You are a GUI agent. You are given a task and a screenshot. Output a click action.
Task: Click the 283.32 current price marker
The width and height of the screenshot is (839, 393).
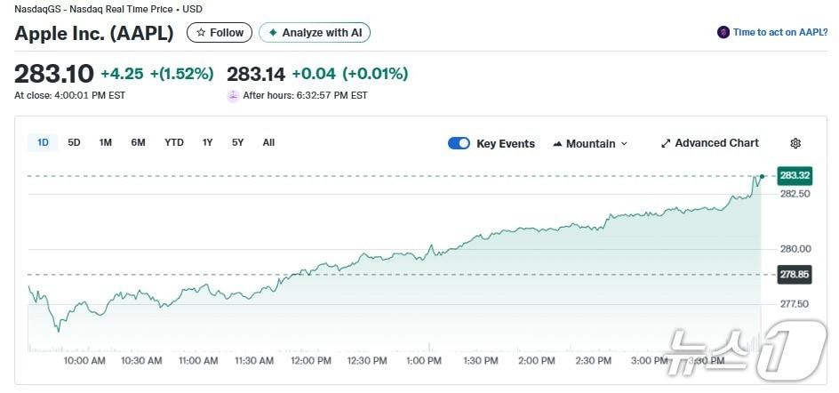[x=794, y=175]
